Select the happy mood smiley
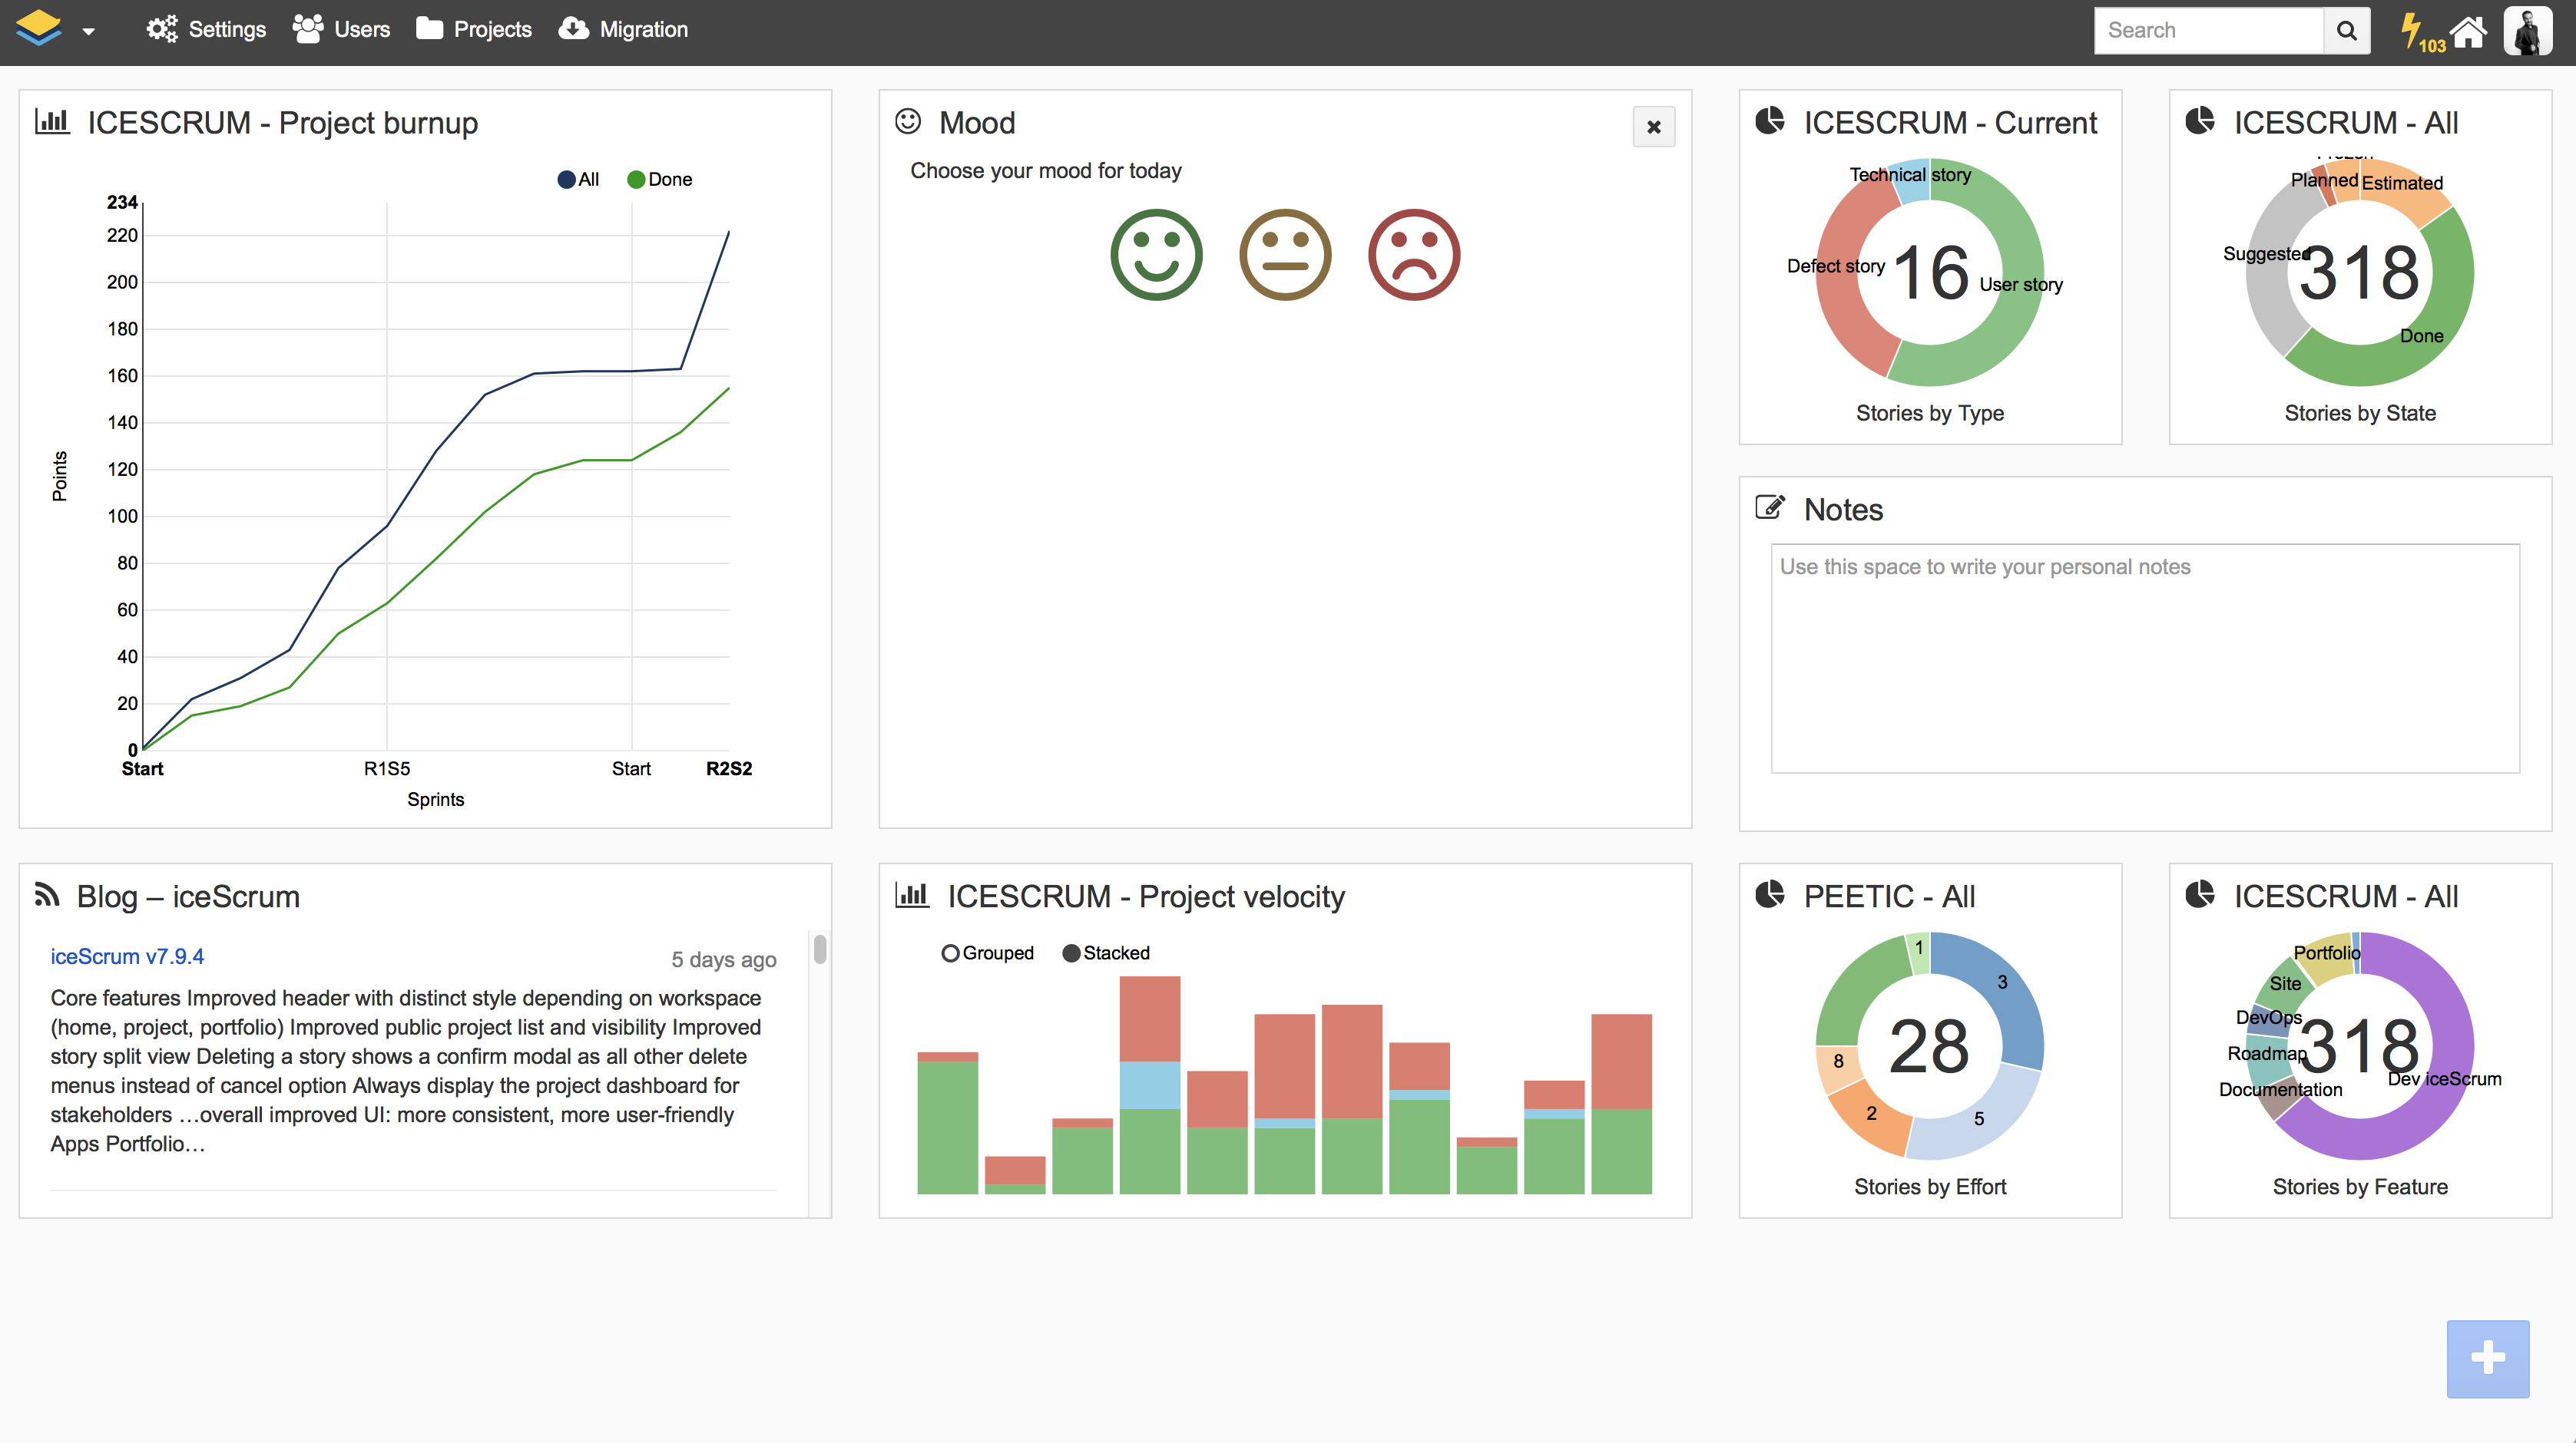 click(1156, 255)
